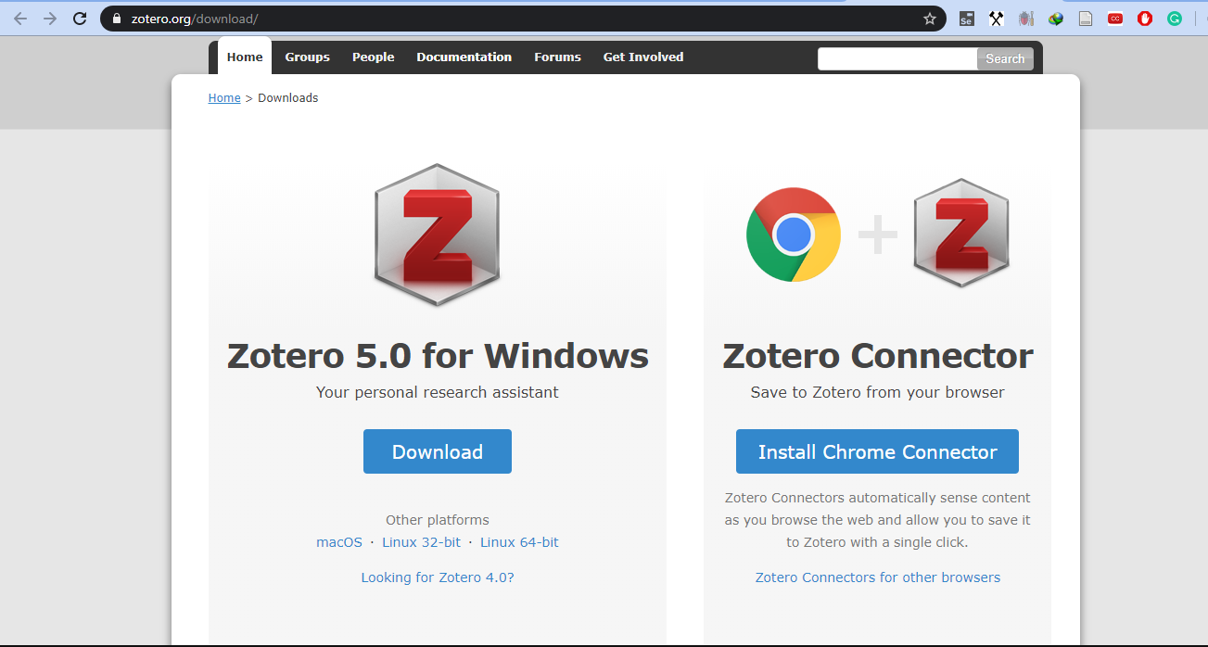Open the Documentation navigation tab
Viewport: 1208px width, 647px height.
(x=464, y=57)
